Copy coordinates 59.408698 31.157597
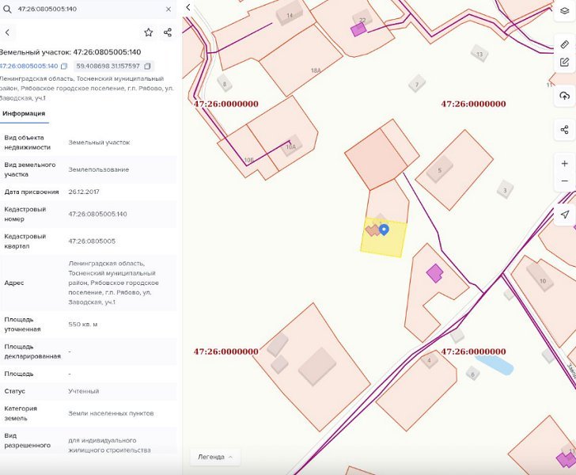This screenshot has height=475, width=576. click(147, 66)
